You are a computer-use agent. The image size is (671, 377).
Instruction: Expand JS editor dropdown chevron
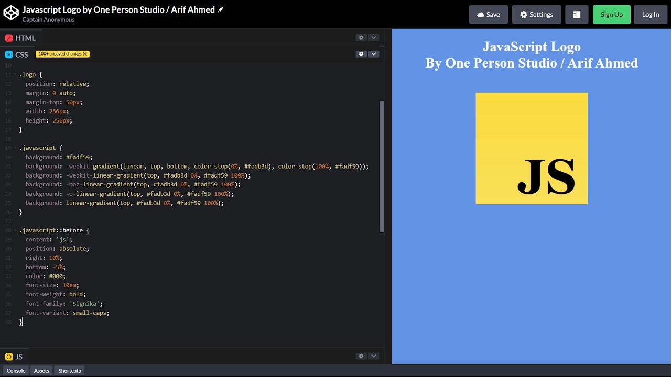pyautogui.click(x=374, y=356)
